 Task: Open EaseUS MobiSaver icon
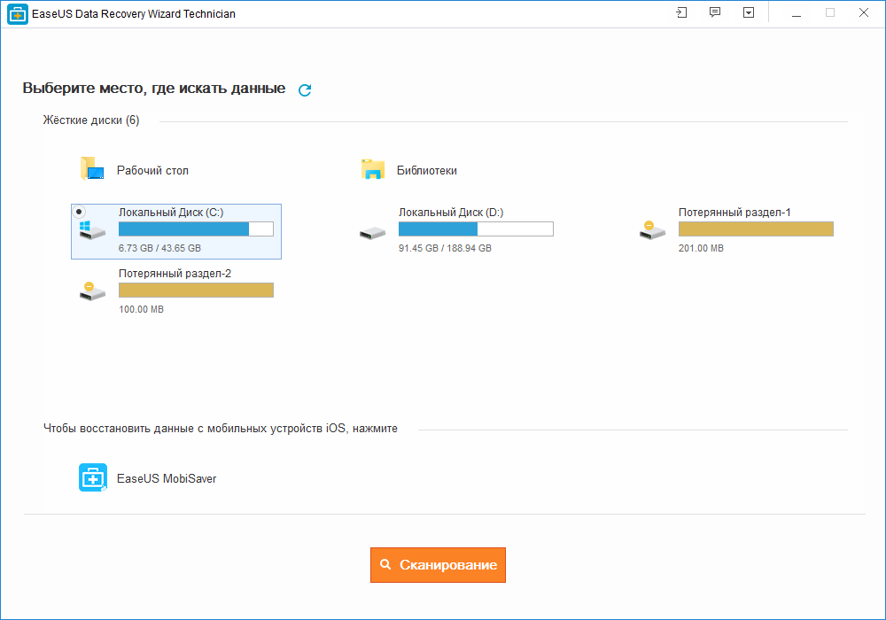(93, 477)
